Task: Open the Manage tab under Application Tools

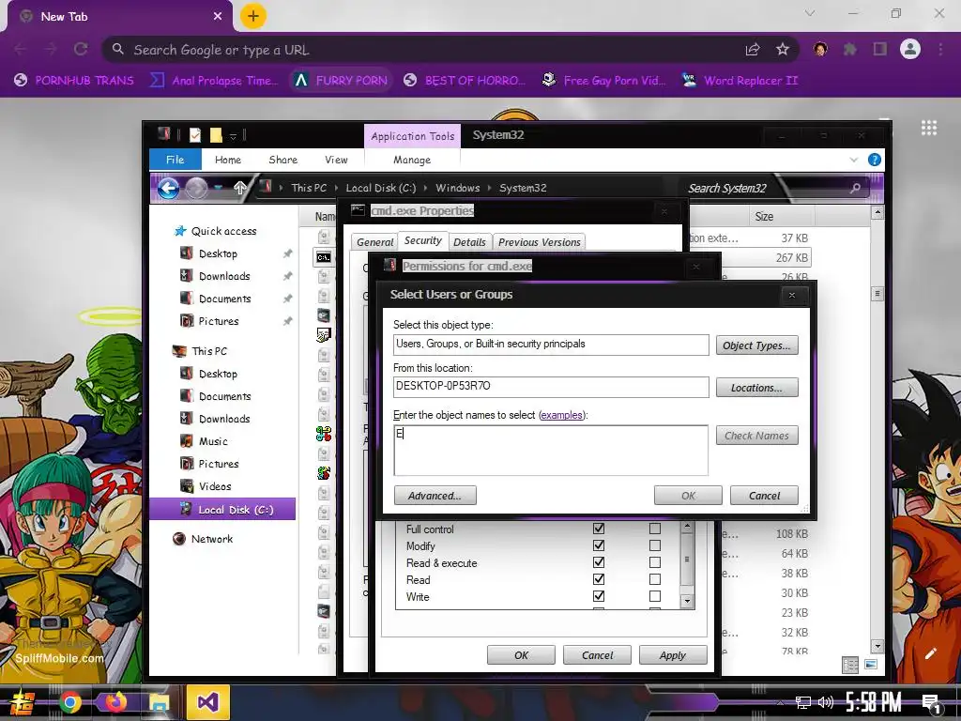Action: pyautogui.click(x=412, y=160)
